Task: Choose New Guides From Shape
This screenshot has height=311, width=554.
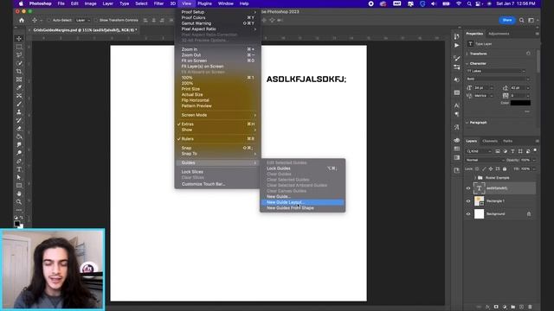Action: click(x=302, y=208)
